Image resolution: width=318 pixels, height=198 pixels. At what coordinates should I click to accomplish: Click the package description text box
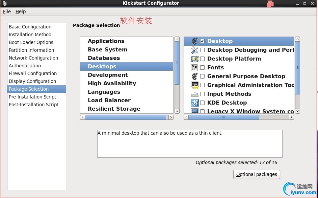190,144
